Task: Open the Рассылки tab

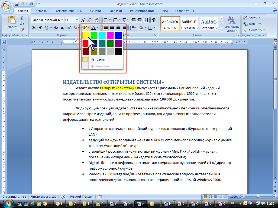Action: (115, 11)
